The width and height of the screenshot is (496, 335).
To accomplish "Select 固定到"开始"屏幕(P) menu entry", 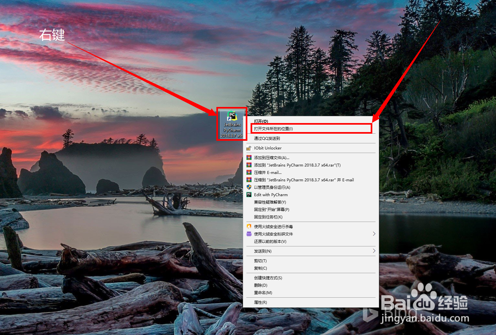I will [311, 209].
